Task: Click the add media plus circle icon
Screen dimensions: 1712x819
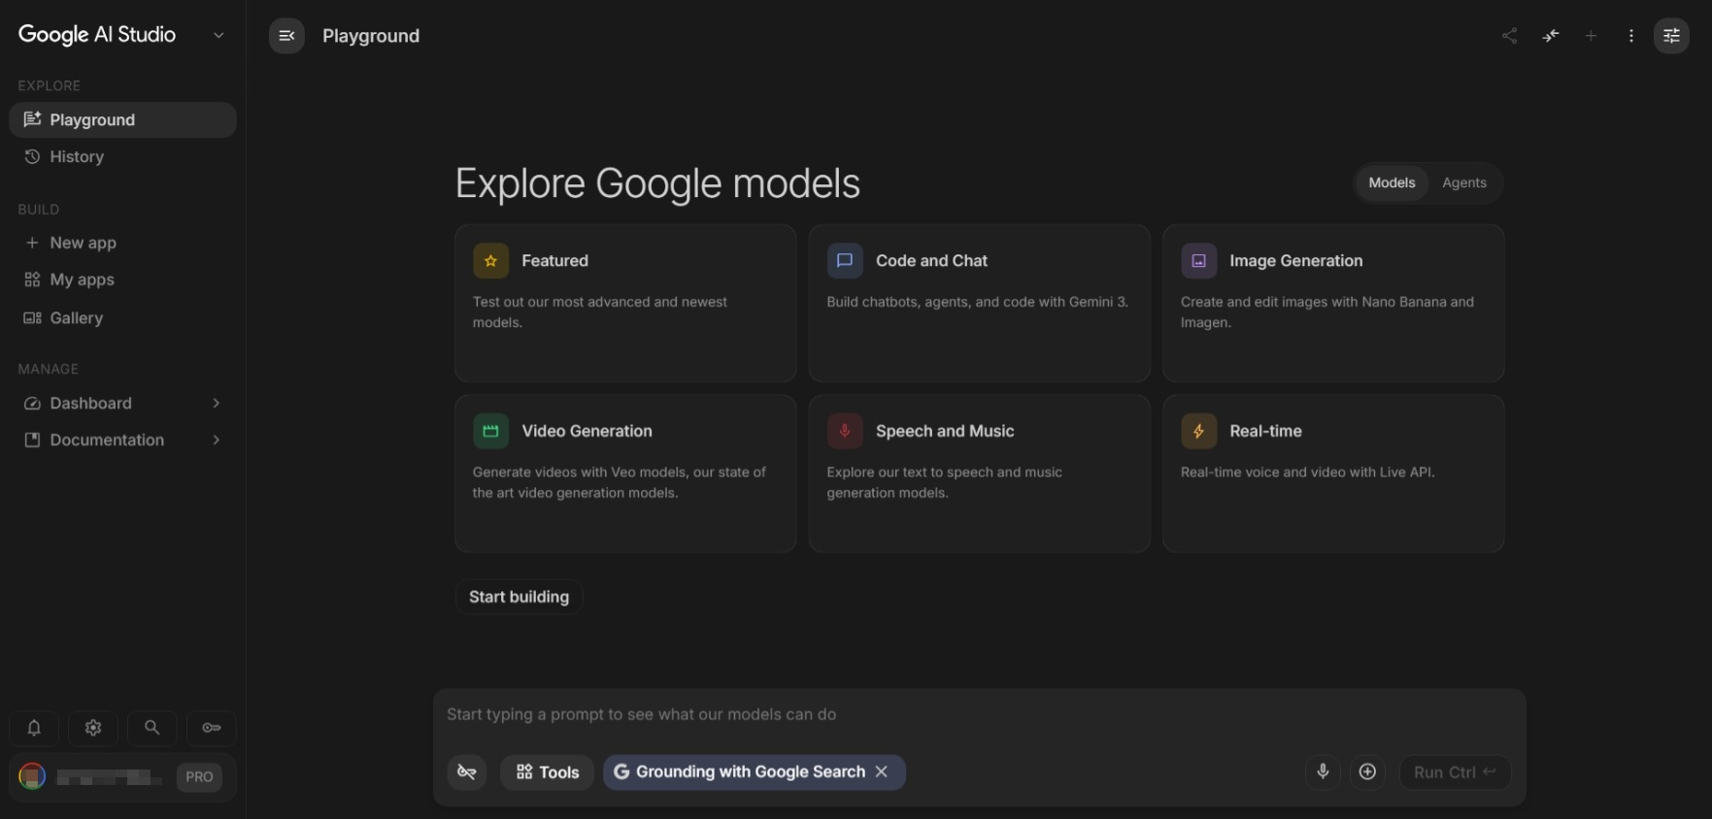Action: 1367,772
